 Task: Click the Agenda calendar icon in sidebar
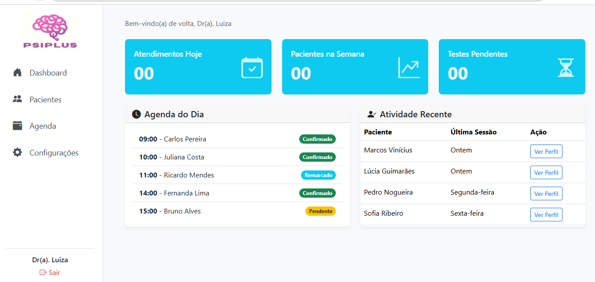[x=18, y=126]
